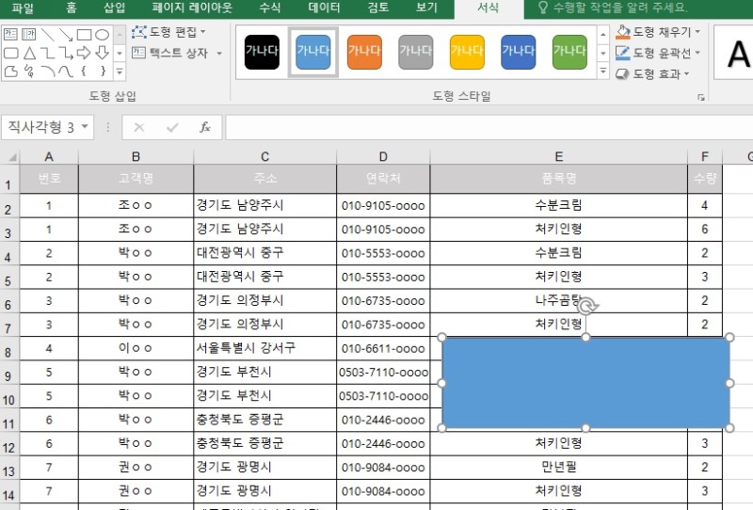
Task: Click into the formula bar input
Action: [x=489, y=127]
